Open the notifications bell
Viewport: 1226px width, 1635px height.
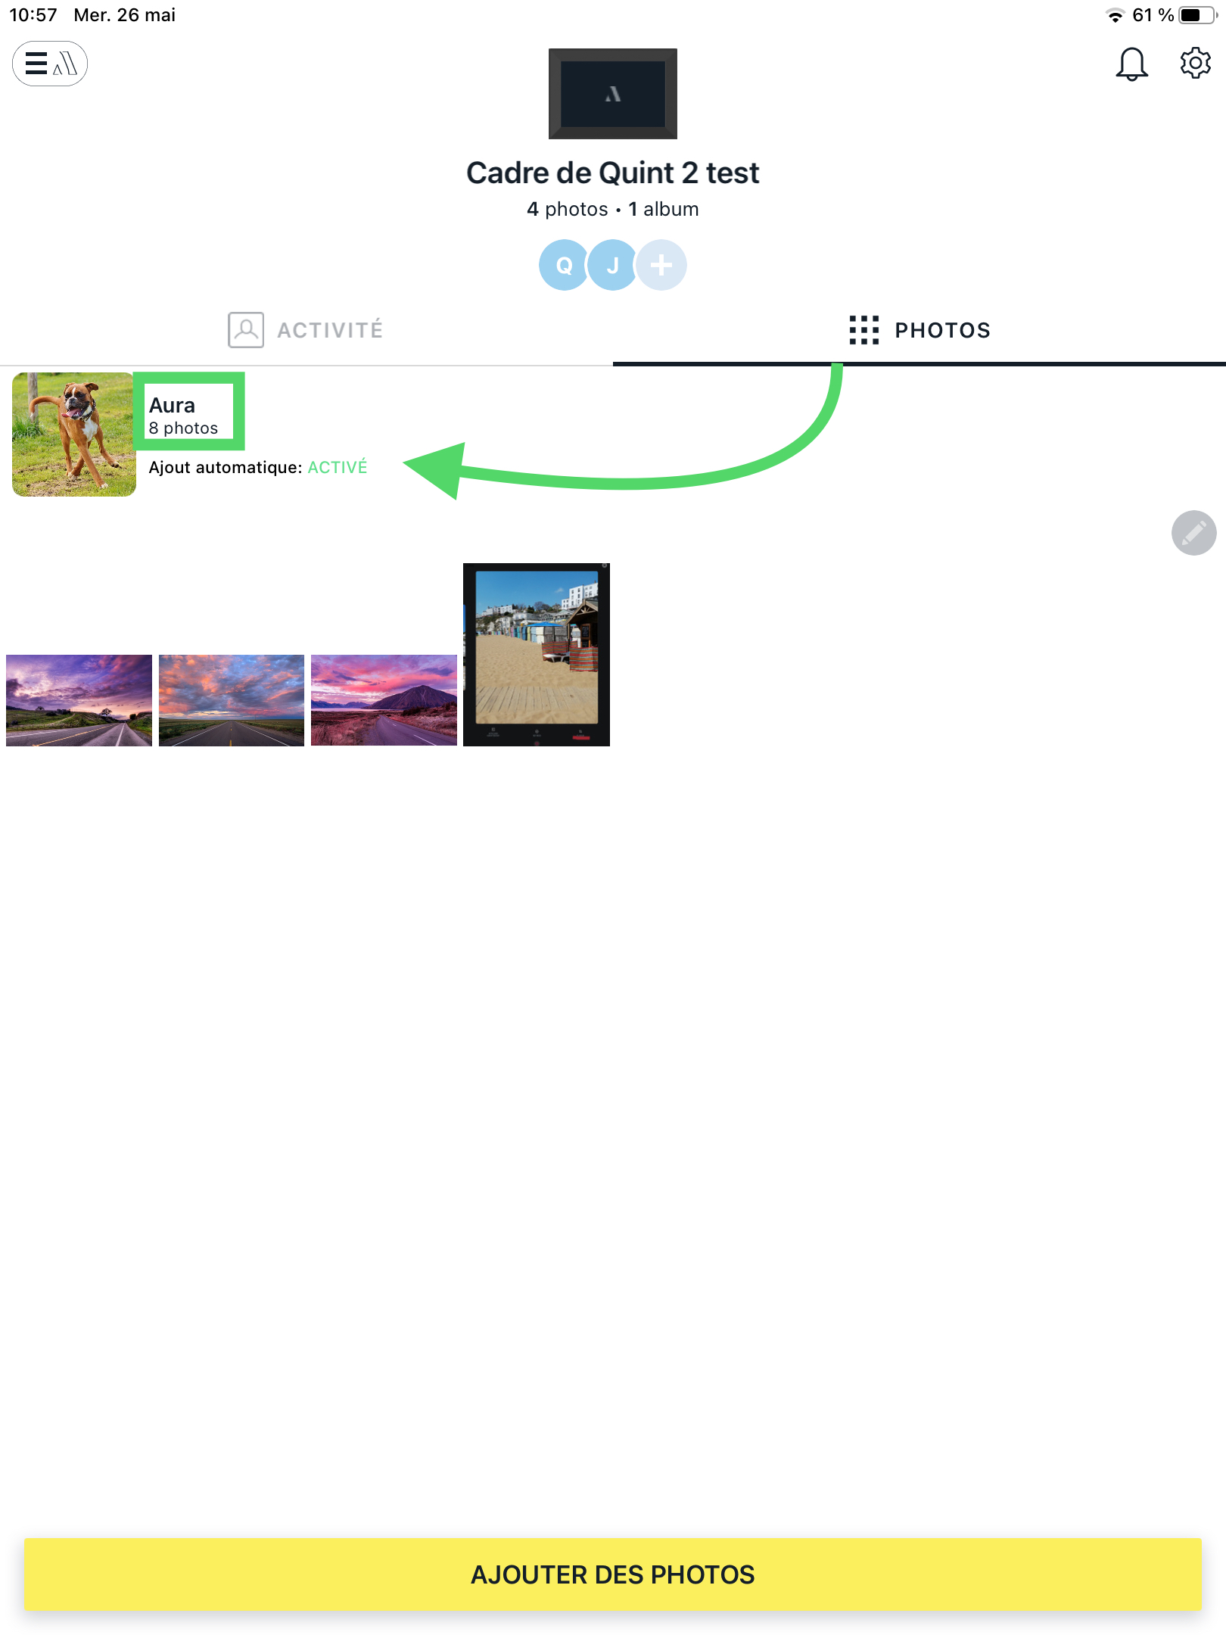pyautogui.click(x=1131, y=64)
